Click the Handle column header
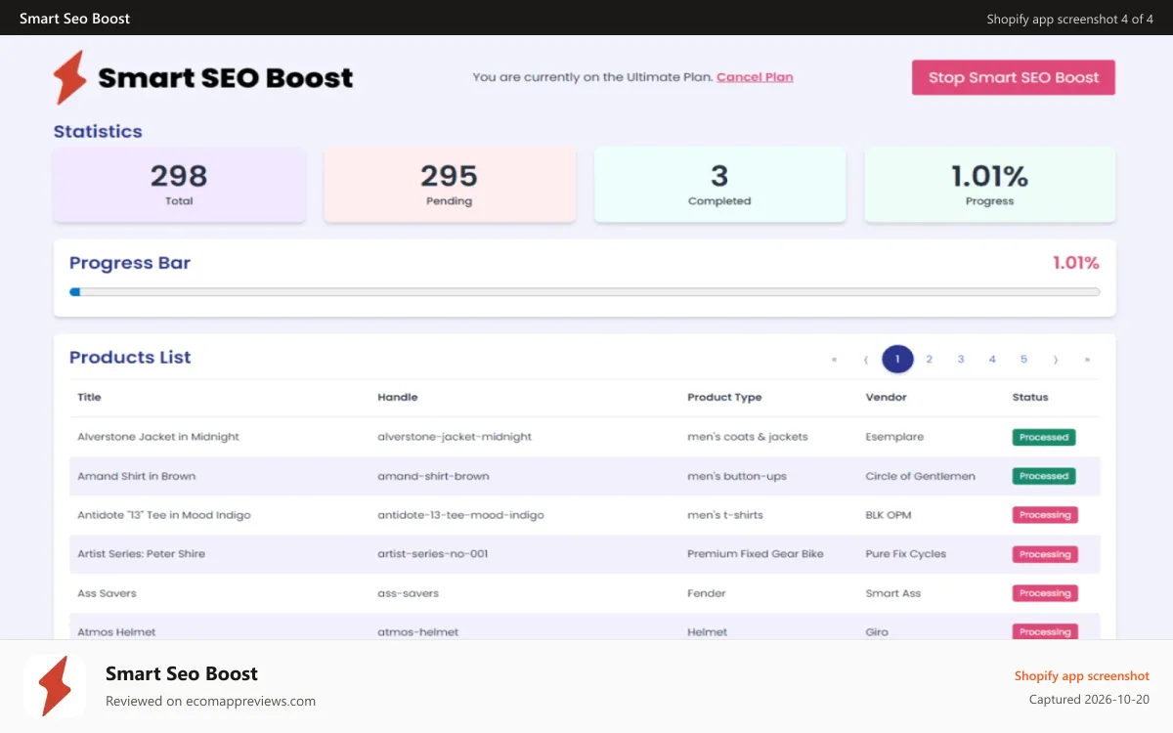 [398, 397]
